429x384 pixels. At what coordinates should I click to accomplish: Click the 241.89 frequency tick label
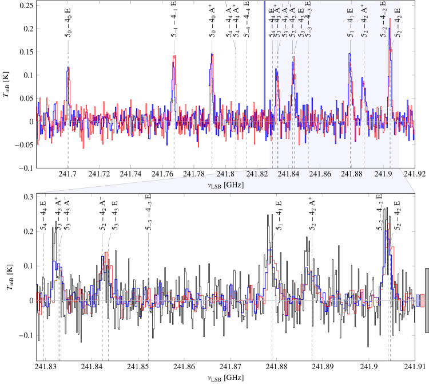(323, 367)
